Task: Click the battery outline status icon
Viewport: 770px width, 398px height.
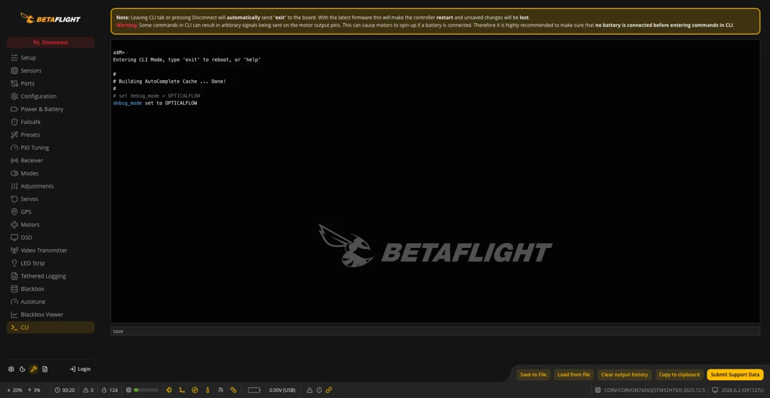Action: click(254, 390)
